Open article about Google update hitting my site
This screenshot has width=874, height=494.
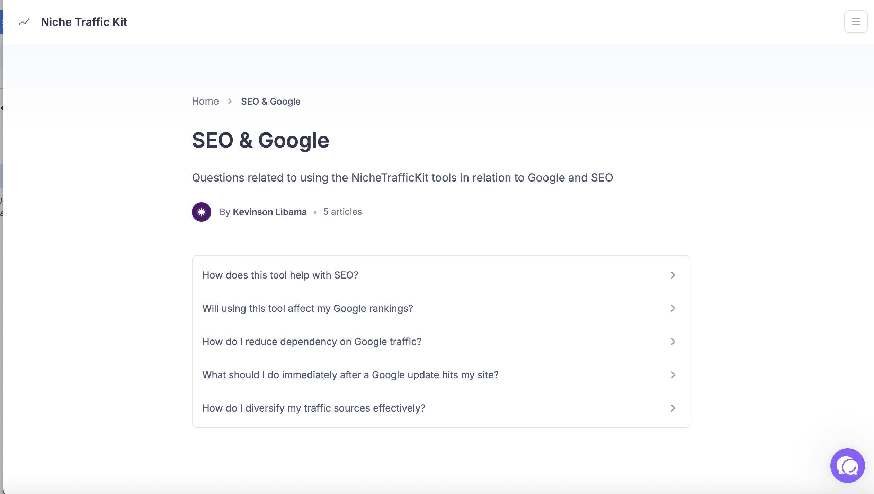(x=350, y=375)
